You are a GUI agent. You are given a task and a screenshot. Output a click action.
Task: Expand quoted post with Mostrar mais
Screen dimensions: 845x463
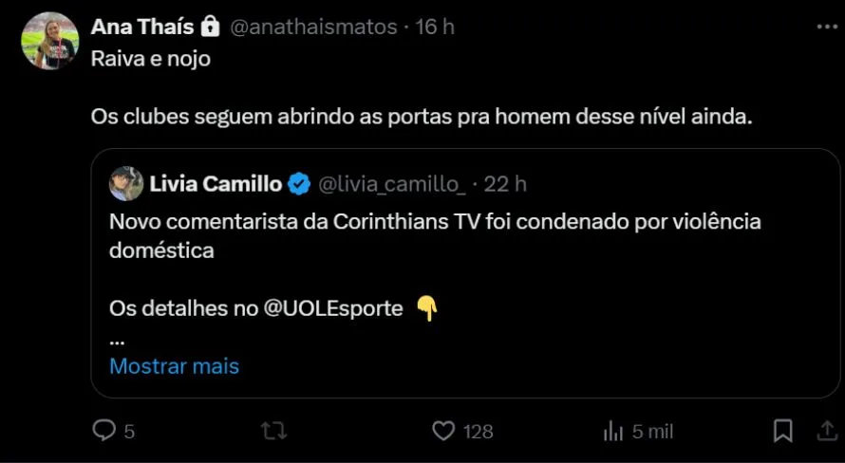tap(175, 365)
